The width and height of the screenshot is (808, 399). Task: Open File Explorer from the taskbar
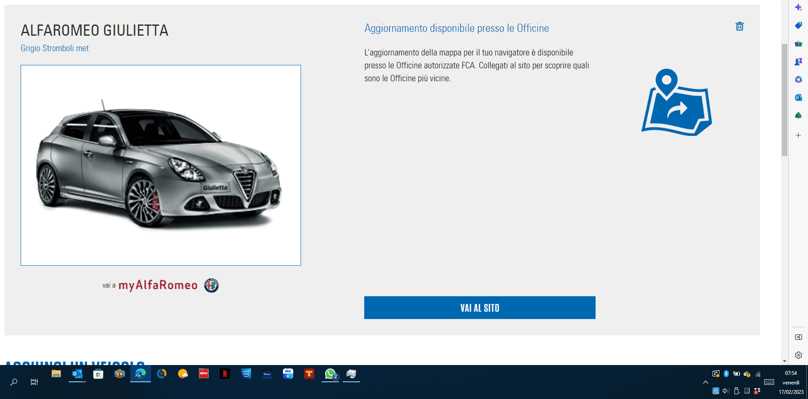[x=56, y=374]
